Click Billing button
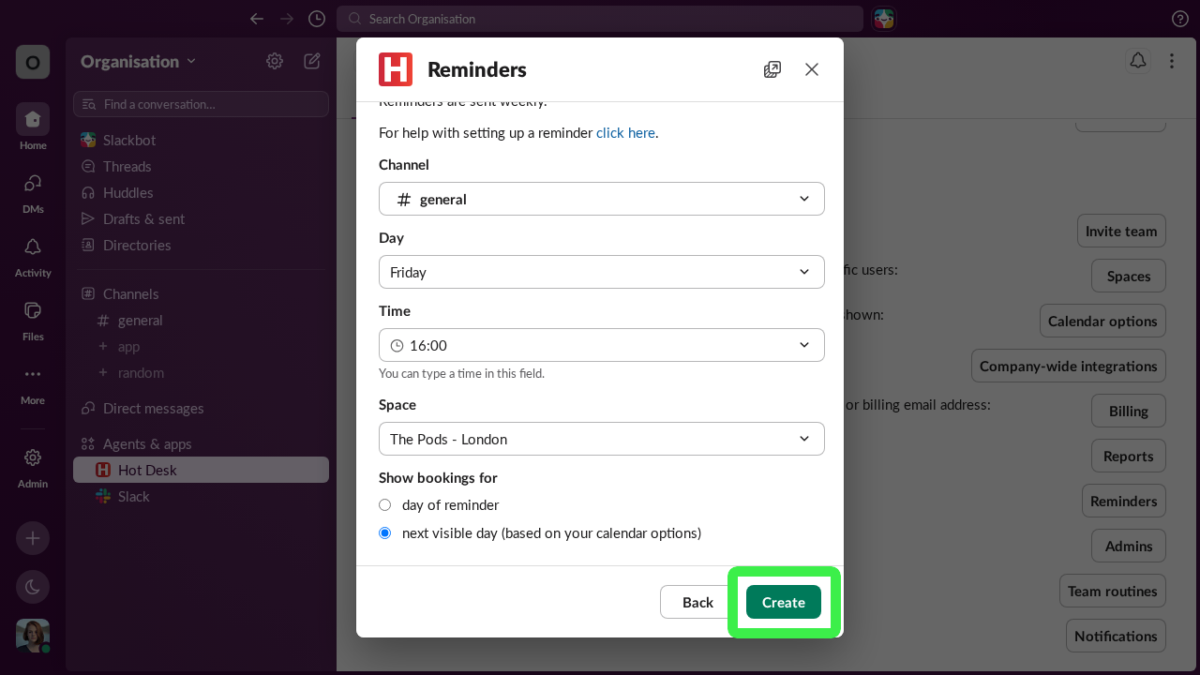The image size is (1200, 675). click(x=1129, y=411)
